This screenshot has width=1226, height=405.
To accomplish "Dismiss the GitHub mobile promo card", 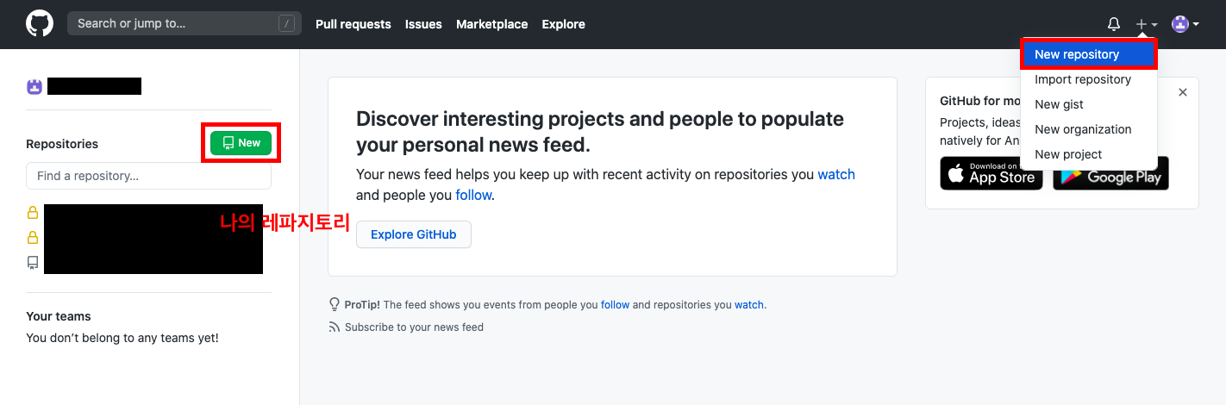I will click(x=1183, y=92).
